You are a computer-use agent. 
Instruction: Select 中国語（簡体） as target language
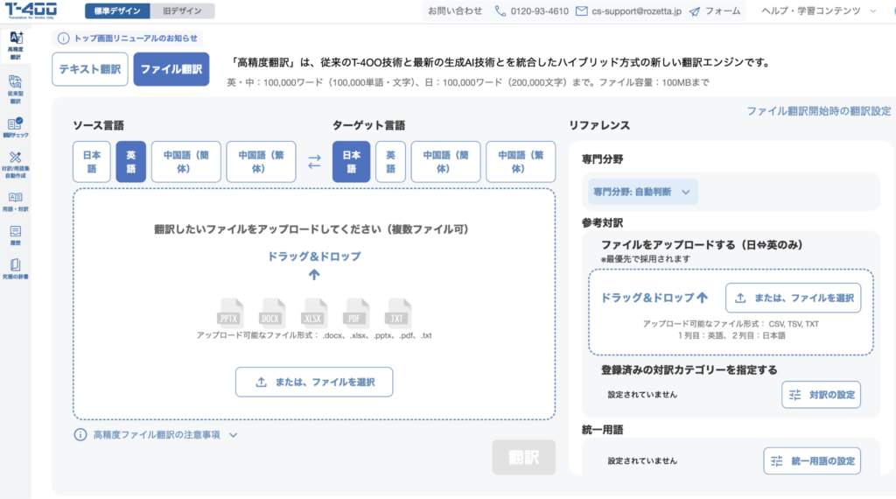point(445,162)
